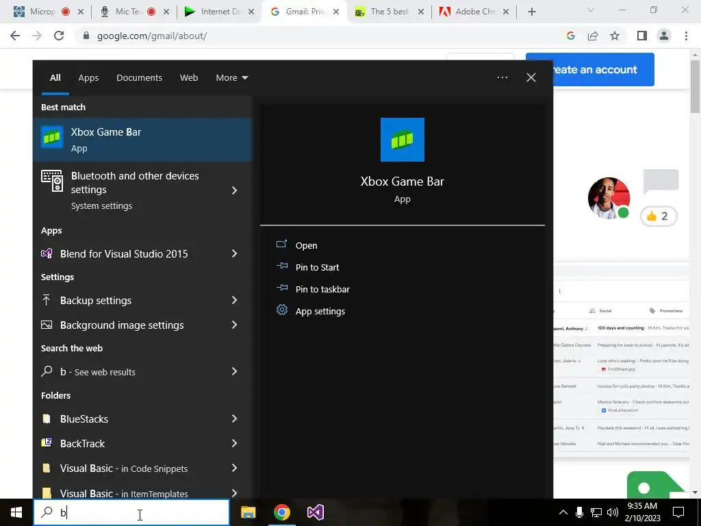Screen dimensions: 701x526
Task: Show hidden system tray icons
Action: pyautogui.click(x=563, y=512)
